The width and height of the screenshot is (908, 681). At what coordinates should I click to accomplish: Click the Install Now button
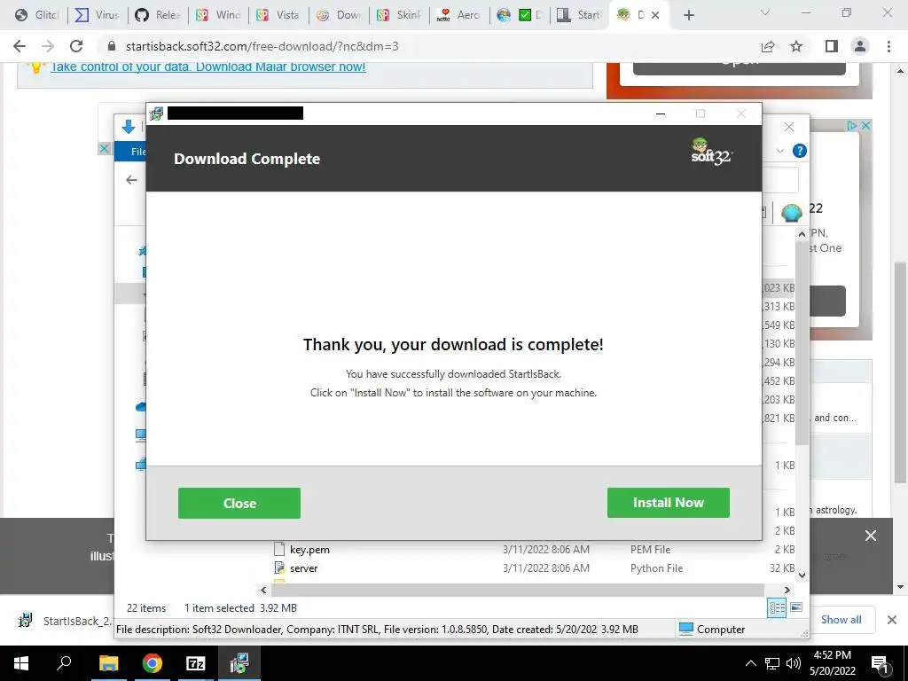click(x=669, y=502)
